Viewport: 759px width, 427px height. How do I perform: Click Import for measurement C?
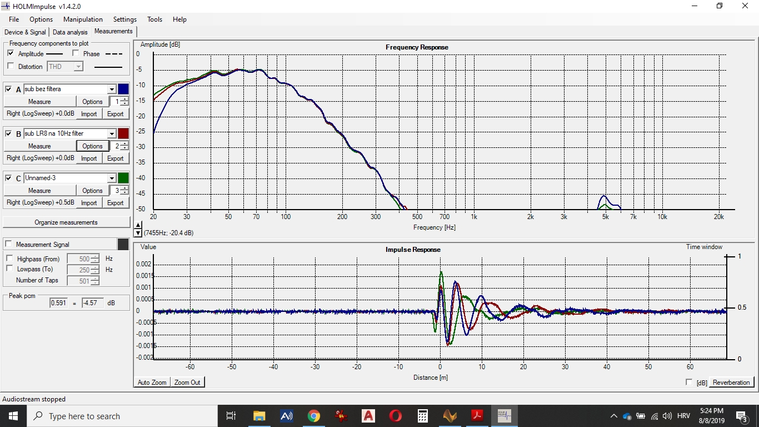(89, 202)
